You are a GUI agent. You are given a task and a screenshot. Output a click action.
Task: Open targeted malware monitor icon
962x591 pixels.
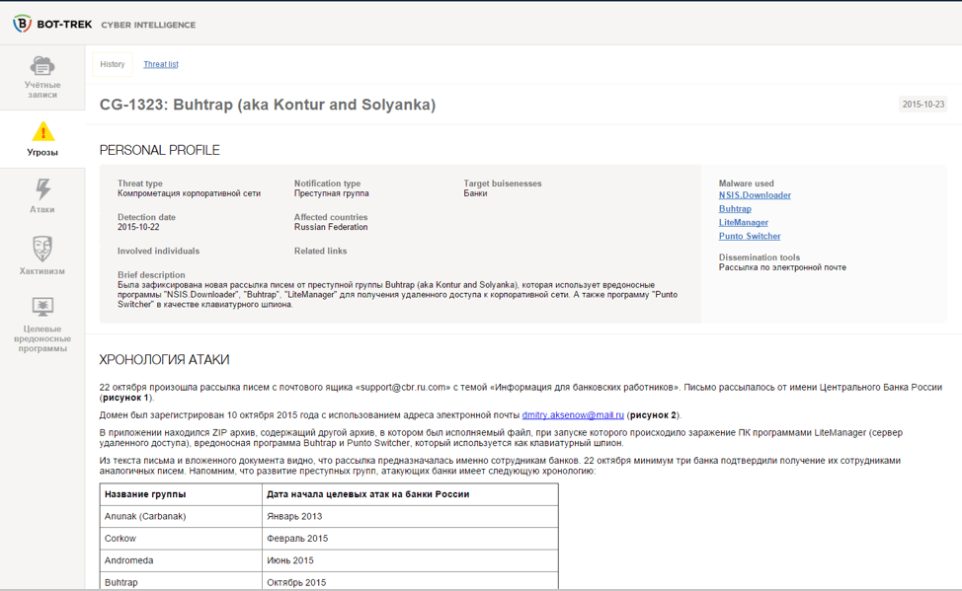click(42, 306)
